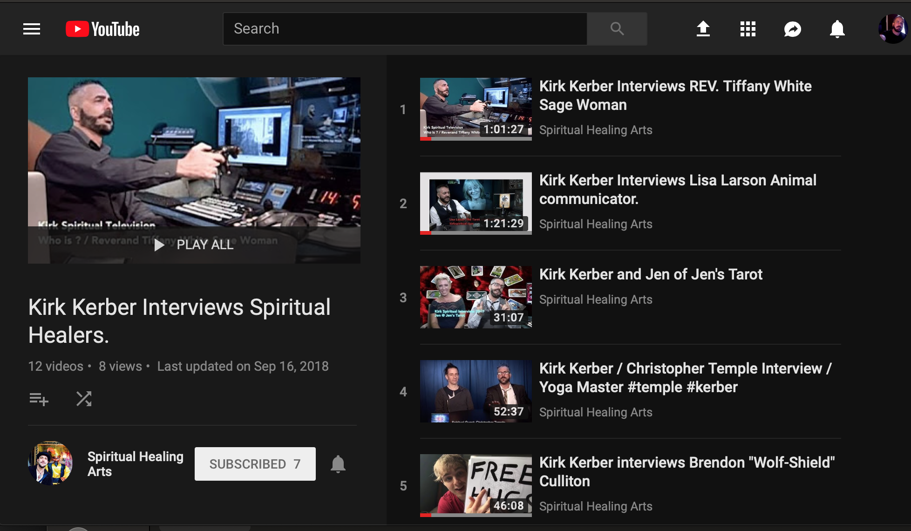Click the large playlist cover thumbnail
The image size is (911, 531).
coord(194,170)
